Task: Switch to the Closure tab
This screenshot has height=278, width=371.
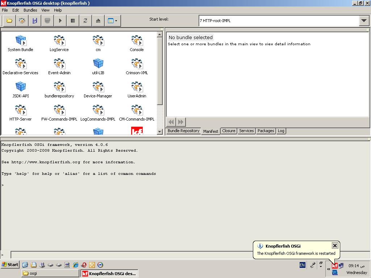Action: [x=229, y=131]
